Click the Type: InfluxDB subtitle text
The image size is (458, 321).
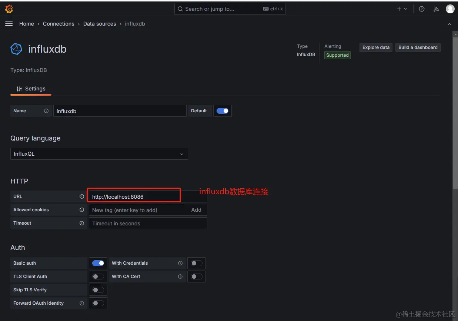29,70
